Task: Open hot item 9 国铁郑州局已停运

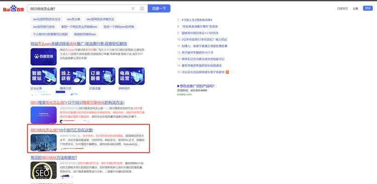Action: 200,33
